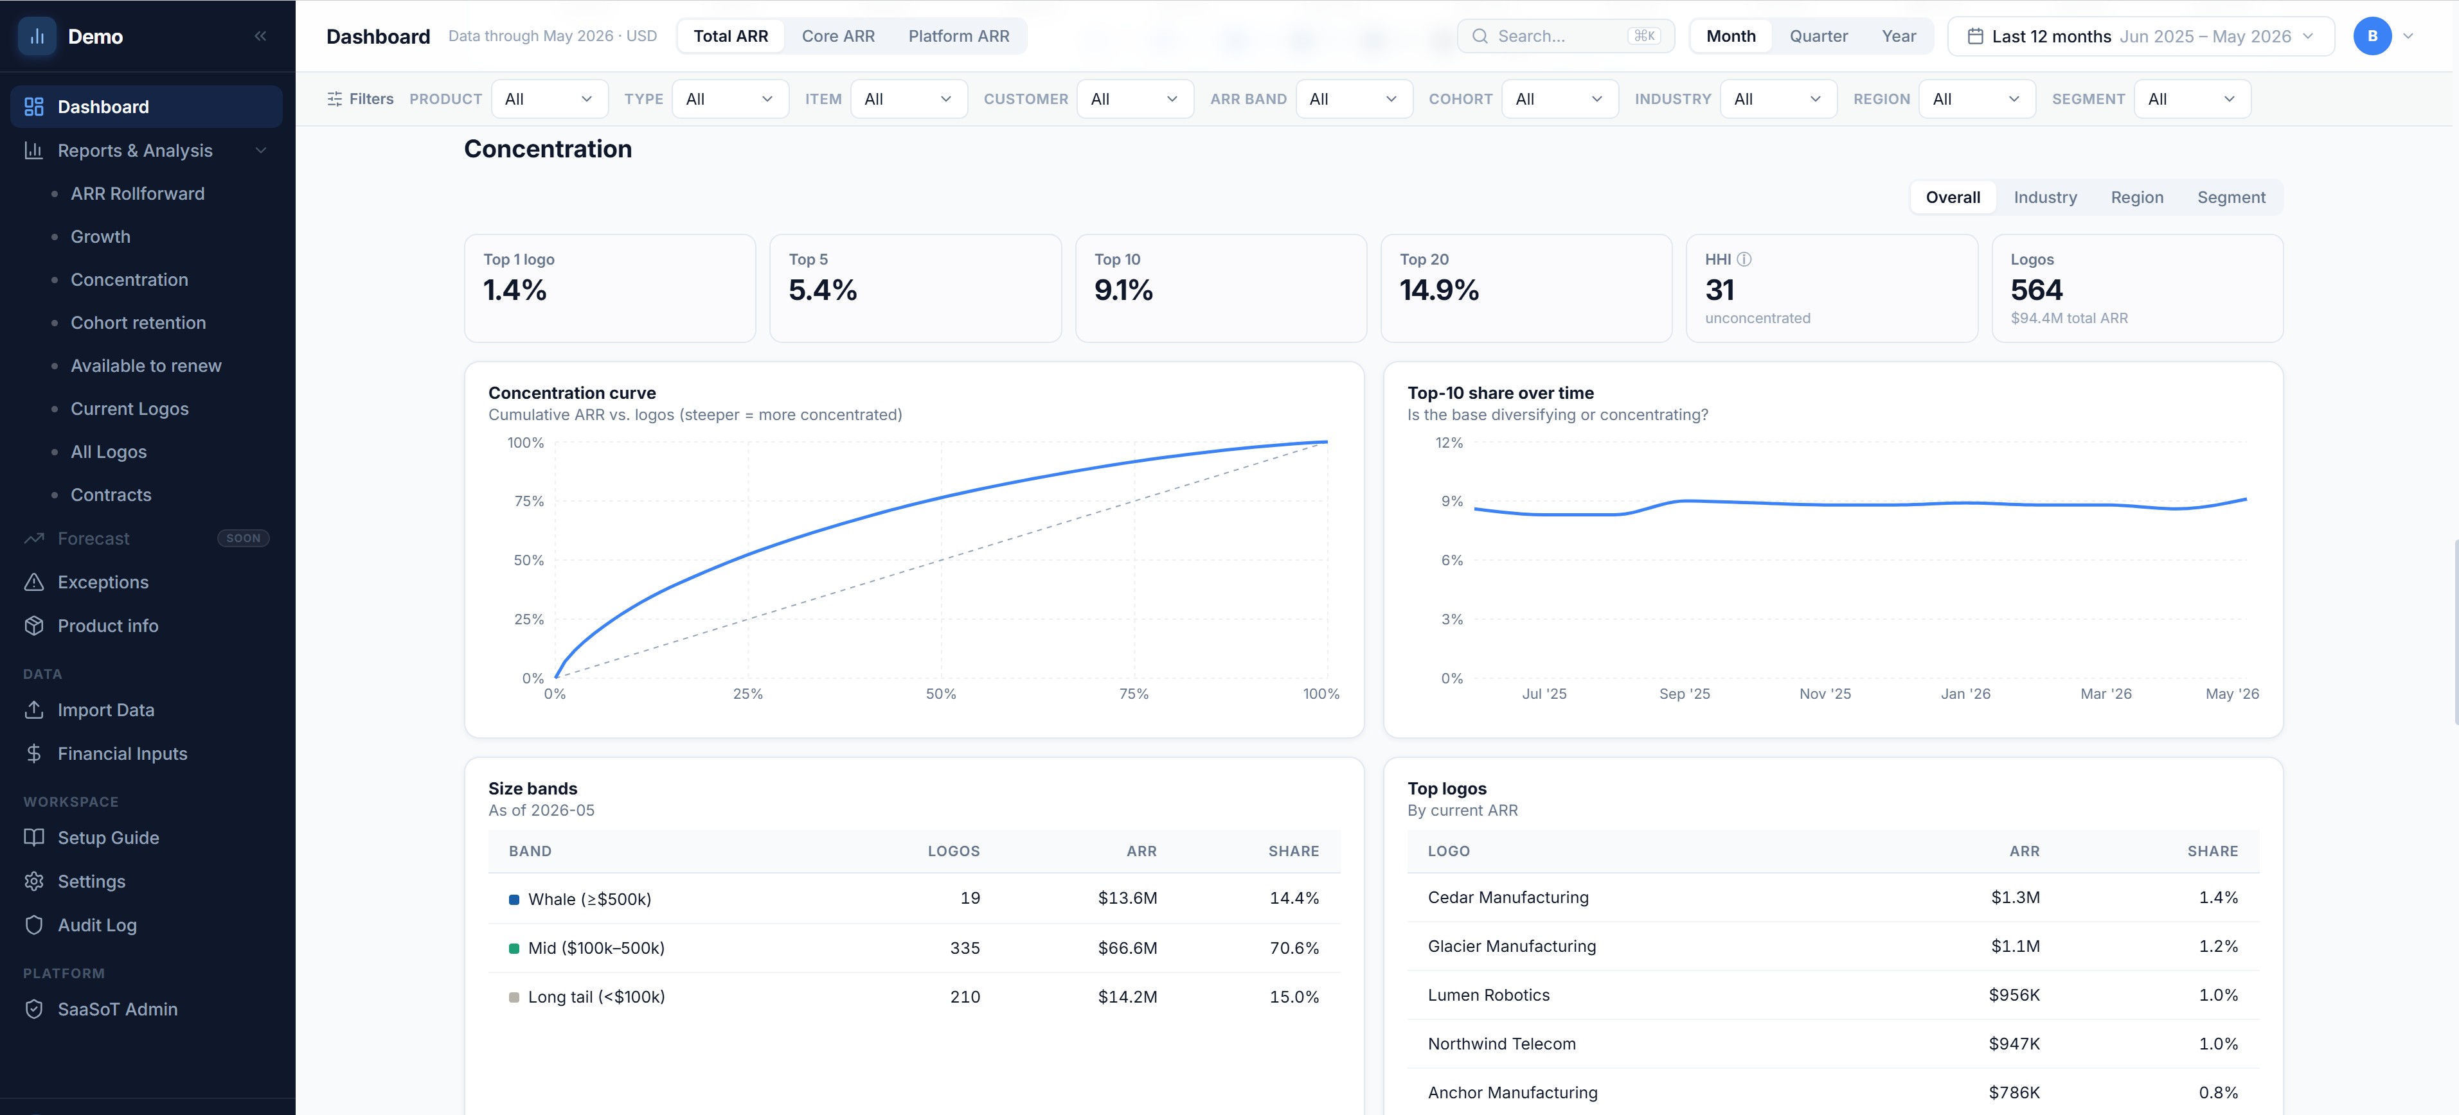Click the Demo app logo icon

[37, 36]
